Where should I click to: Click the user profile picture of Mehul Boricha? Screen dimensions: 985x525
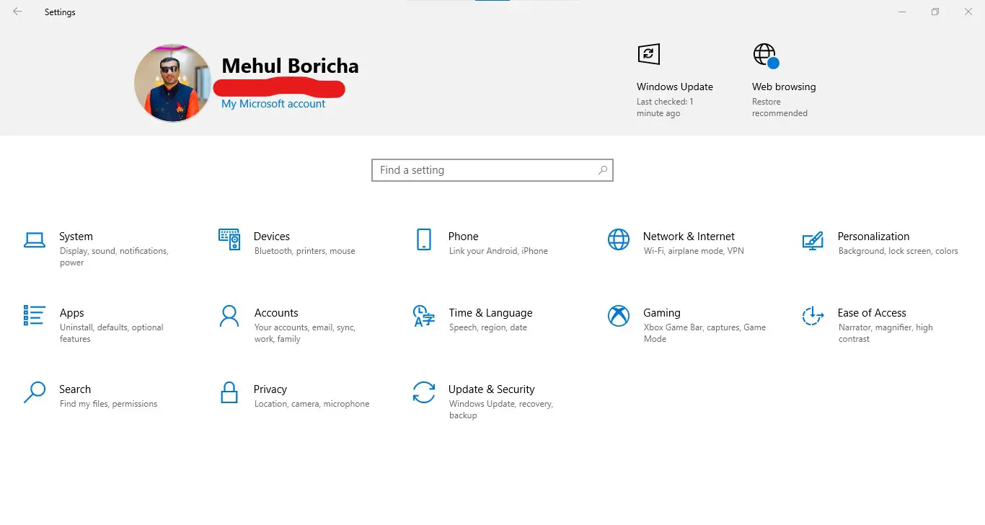[x=172, y=82]
